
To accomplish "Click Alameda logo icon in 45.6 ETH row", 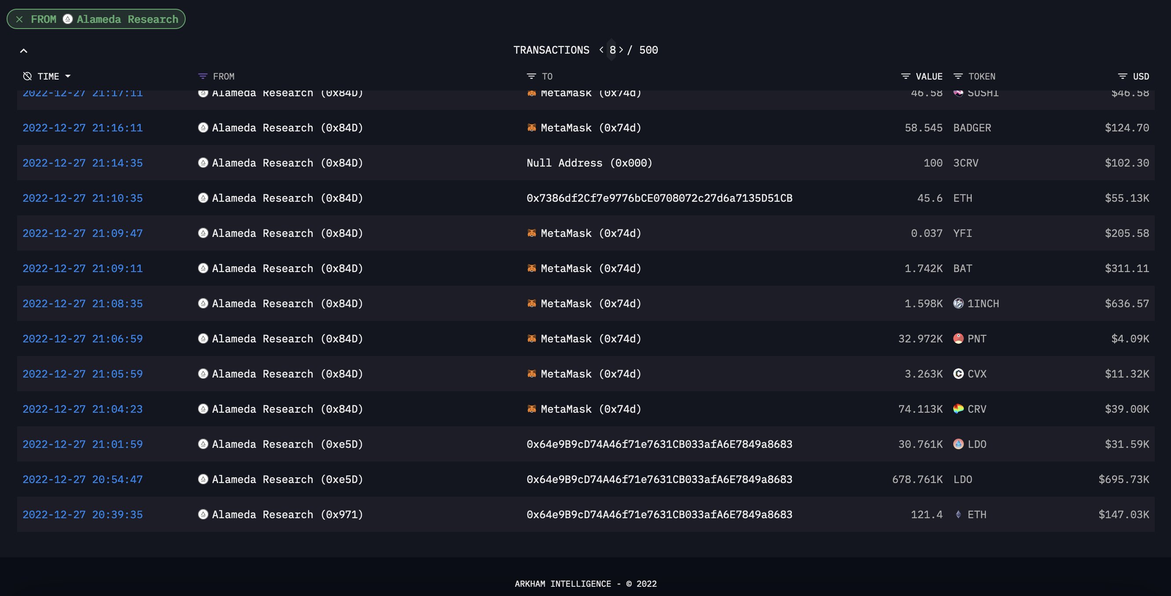I will tap(203, 198).
